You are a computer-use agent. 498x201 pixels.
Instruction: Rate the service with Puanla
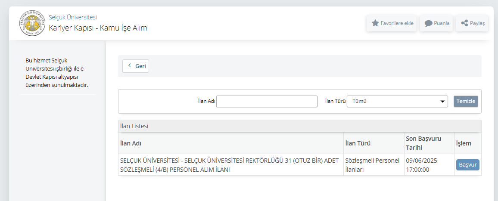[436, 23]
